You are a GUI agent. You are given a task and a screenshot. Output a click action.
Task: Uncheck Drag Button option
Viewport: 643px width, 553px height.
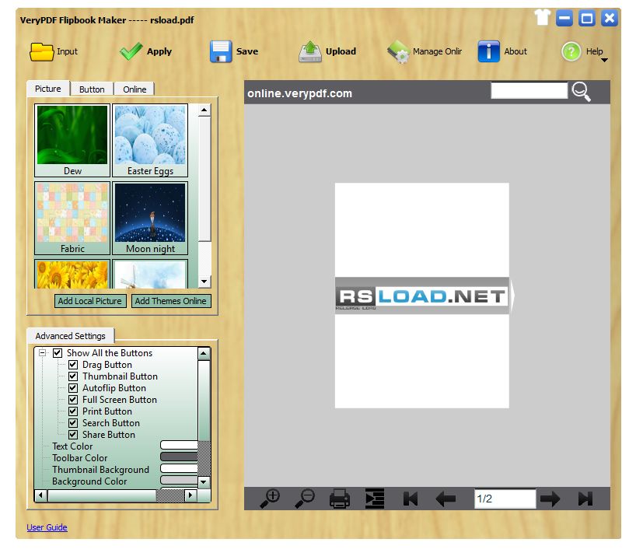(x=73, y=364)
